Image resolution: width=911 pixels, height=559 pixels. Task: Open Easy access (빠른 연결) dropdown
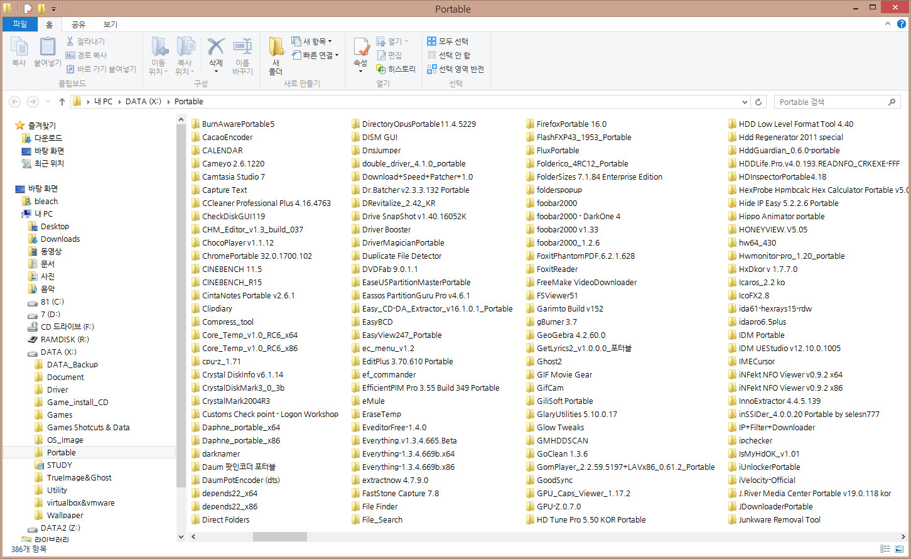click(315, 55)
